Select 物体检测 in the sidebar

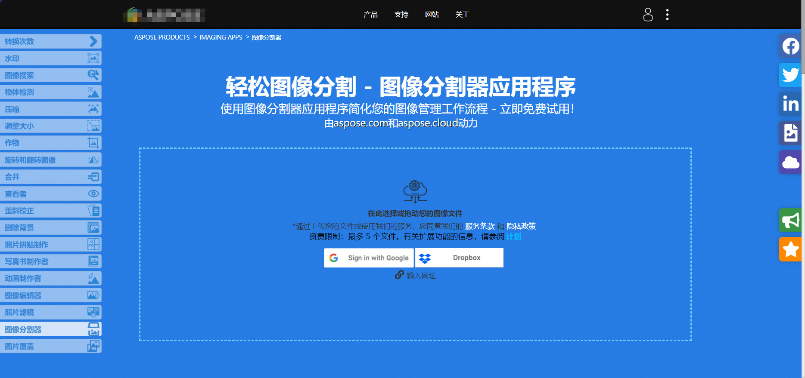point(51,92)
